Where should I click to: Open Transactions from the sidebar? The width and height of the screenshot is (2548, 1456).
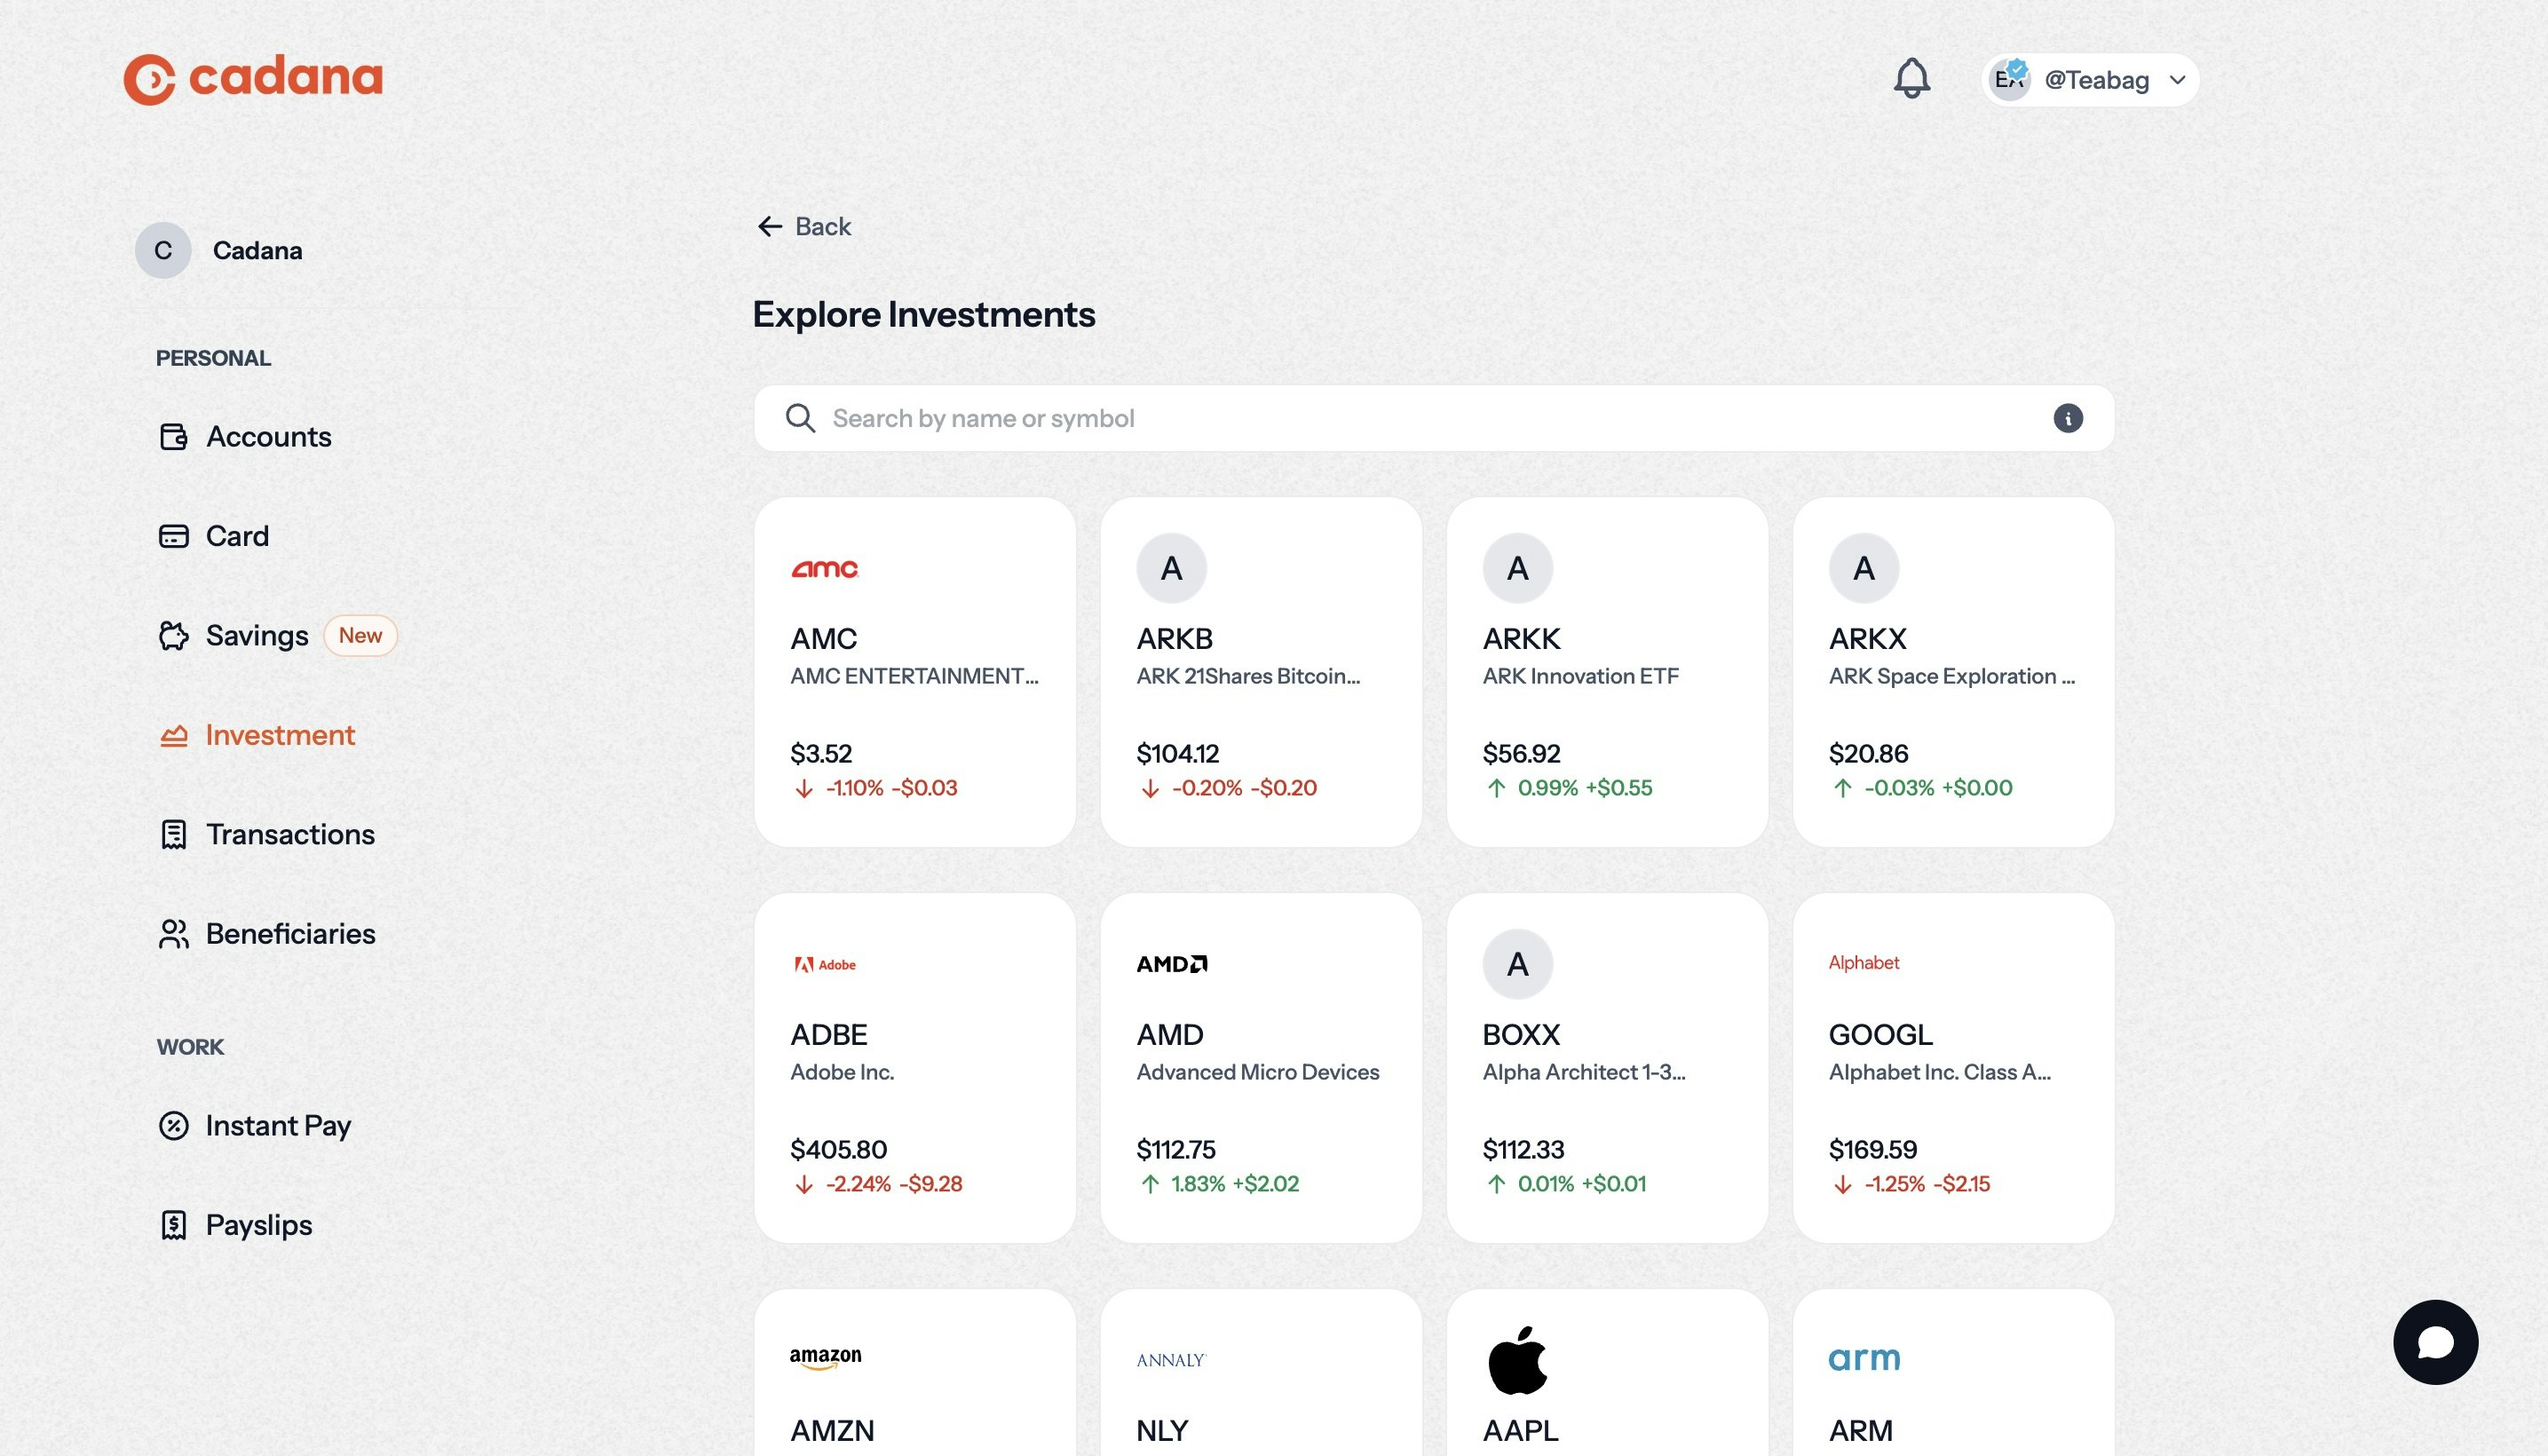click(x=290, y=834)
